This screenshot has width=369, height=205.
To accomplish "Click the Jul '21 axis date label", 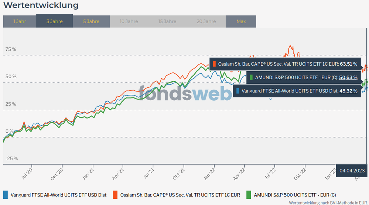I will pyautogui.click(x=149, y=174).
